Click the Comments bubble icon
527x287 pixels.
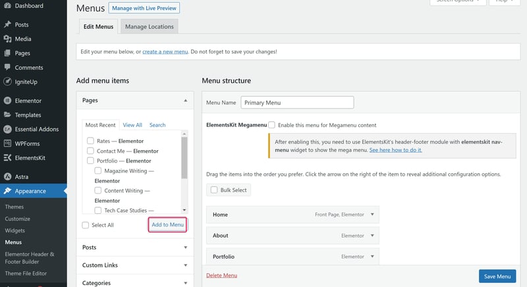pos(7,67)
